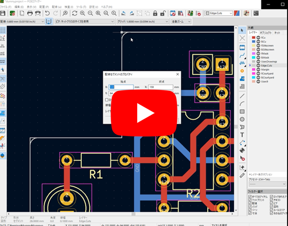Screen dimensions: 288x226
Task: Click the F.Cu red color swatch
Action: 253,38
